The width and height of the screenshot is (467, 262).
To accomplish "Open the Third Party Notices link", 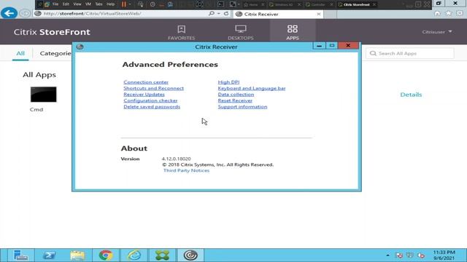I will tap(187, 170).
